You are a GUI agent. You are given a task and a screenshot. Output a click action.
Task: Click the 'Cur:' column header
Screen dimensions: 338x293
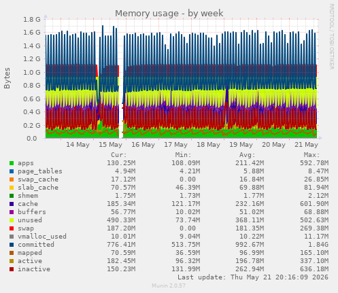click(x=119, y=155)
